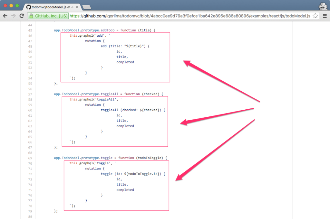Click line number 79

coord(30,211)
